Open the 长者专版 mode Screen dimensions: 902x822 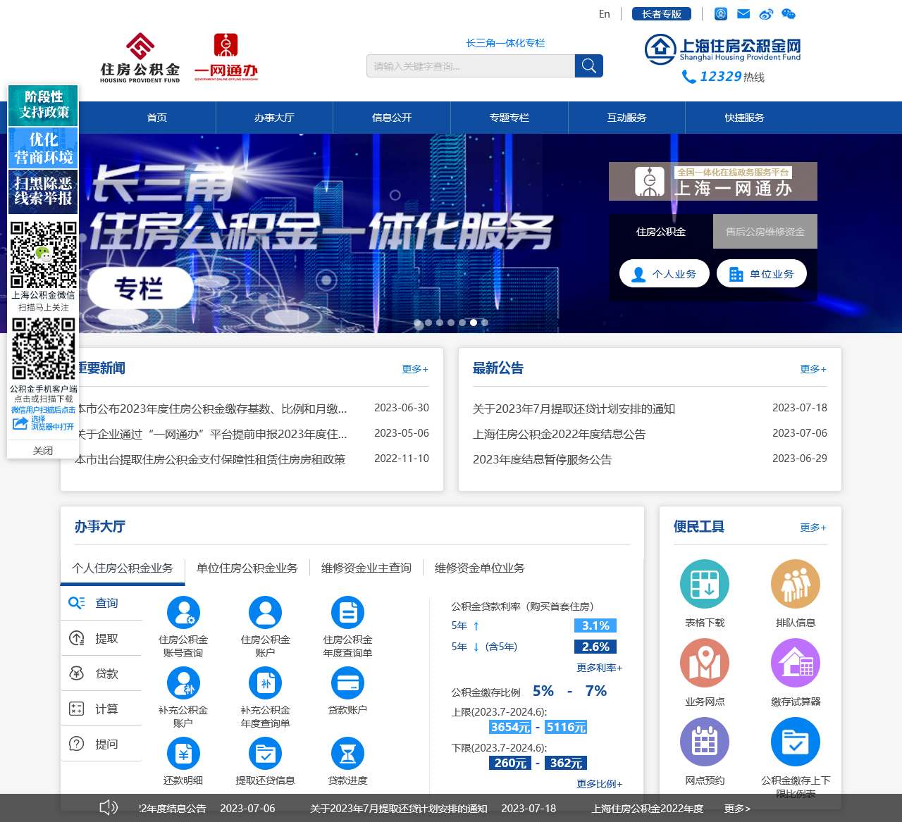[662, 13]
